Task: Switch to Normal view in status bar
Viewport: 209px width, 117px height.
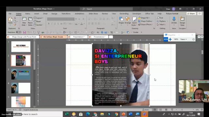Action: [155, 110]
